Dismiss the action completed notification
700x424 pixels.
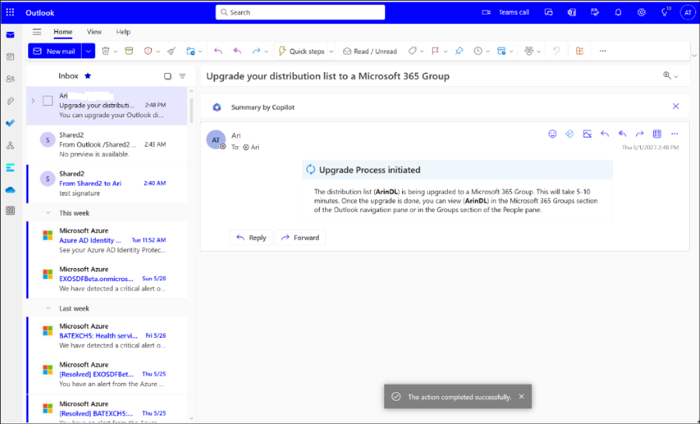521,396
